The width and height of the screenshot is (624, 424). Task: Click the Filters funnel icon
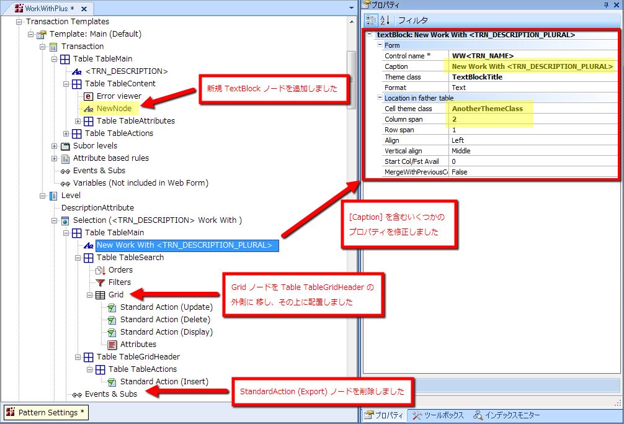100,282
